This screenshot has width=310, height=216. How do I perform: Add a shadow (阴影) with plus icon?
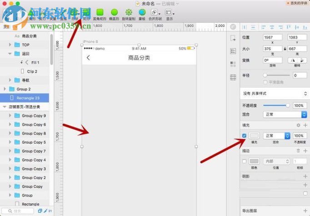pos(305,177)
